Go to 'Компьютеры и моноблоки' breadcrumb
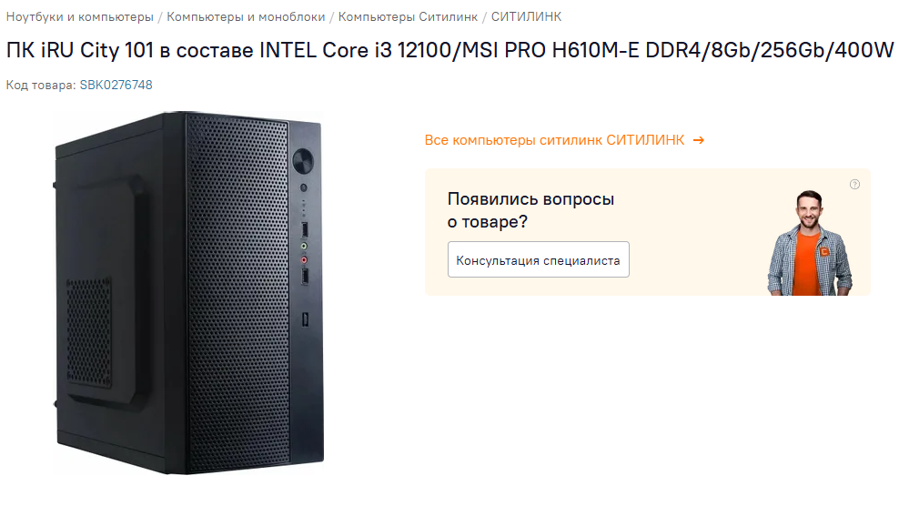The image size is (909, 526). pyautogui.click(x=246, y=17)
